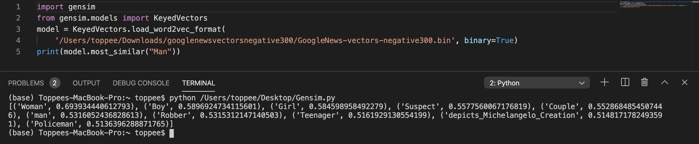
Task: Create a new terminal with plus icon
Action: pyautogui.click(x=604, y=82)
